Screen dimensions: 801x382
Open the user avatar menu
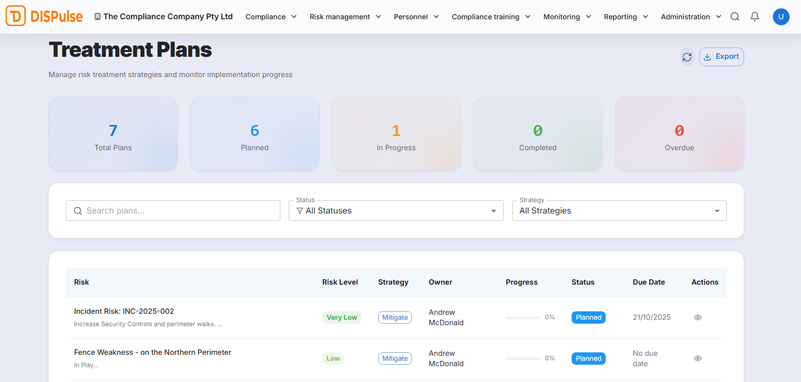coord(781,17)
